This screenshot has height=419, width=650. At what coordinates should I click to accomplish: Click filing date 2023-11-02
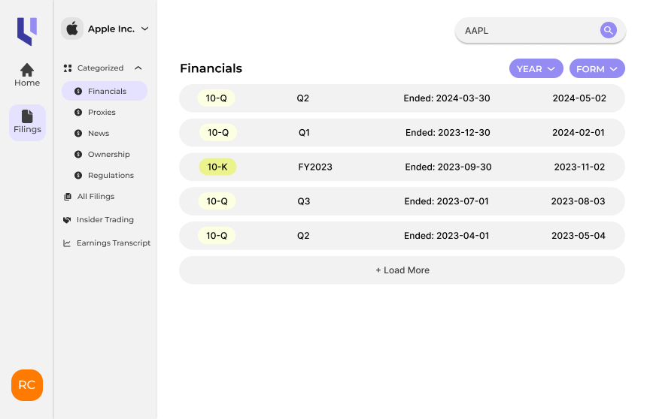579,167
